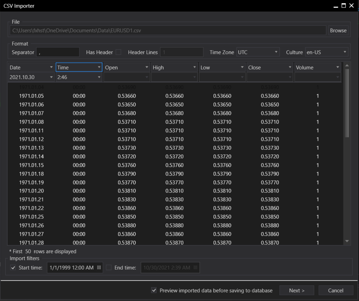Expand the Culture en-US dropdown
This screenshot has width=359, height=301.
click(x=326, y=52)
